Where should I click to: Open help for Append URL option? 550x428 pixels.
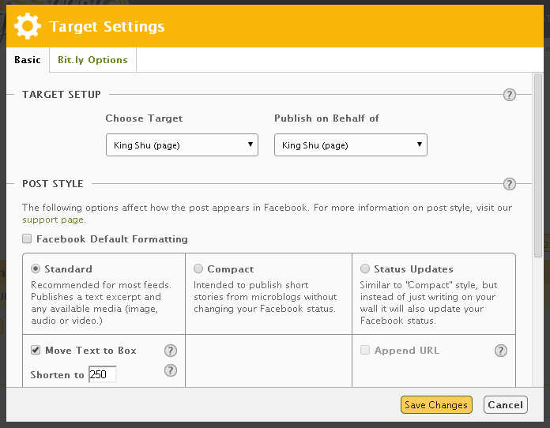tap(501, 351)
